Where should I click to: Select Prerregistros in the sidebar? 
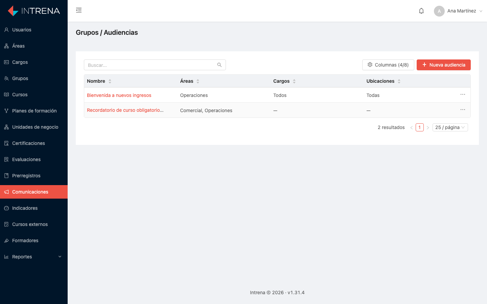(x=34, y=176)
